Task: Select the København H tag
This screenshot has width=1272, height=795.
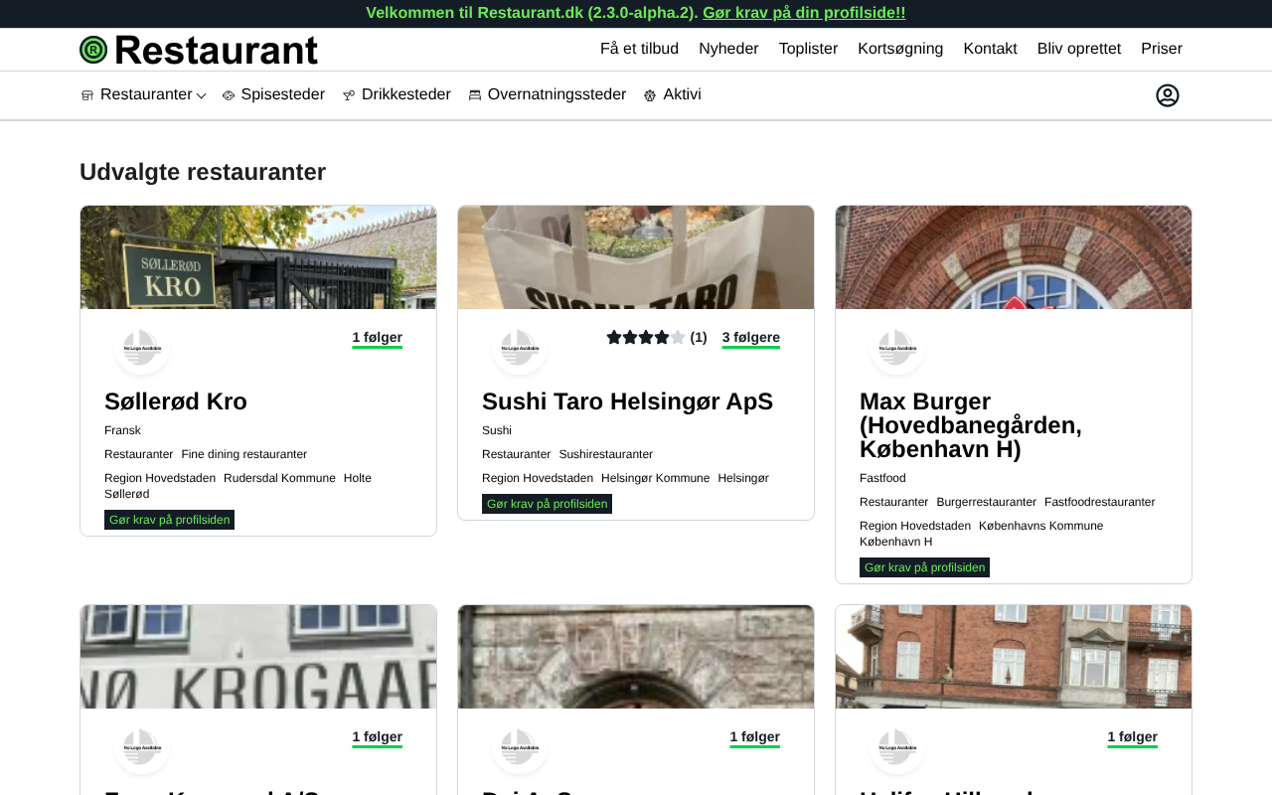Action: [x=895, y=542]
